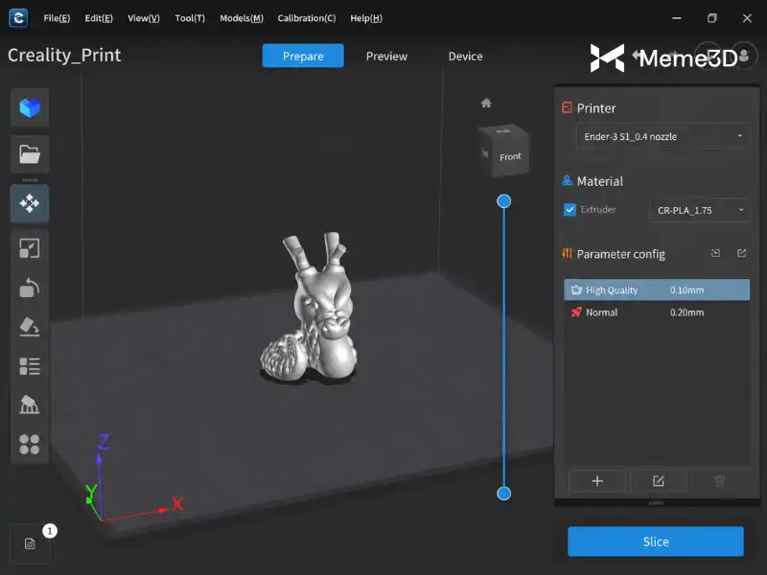This screenshot has width=767, height=575.
Task: Select the Normal 0.20mm profile
Action: (x=657, y=312)
